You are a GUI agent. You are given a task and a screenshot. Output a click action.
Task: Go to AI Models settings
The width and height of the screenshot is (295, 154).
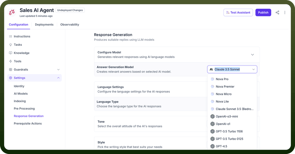coord(21,94)
